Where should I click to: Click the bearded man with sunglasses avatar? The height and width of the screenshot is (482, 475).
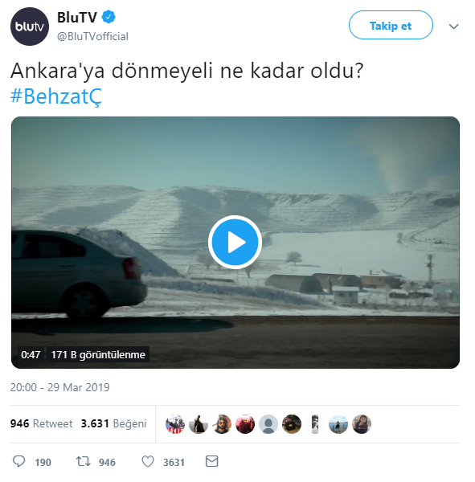222,424
